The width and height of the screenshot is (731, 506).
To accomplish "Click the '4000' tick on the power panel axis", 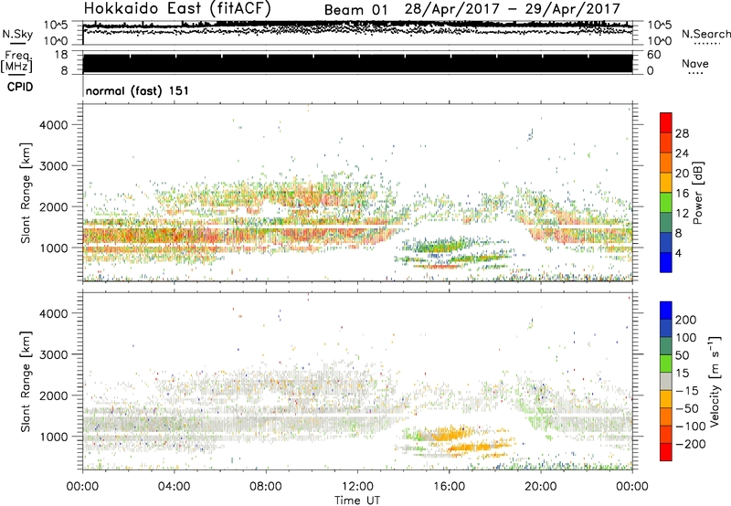I will point(53,125).
